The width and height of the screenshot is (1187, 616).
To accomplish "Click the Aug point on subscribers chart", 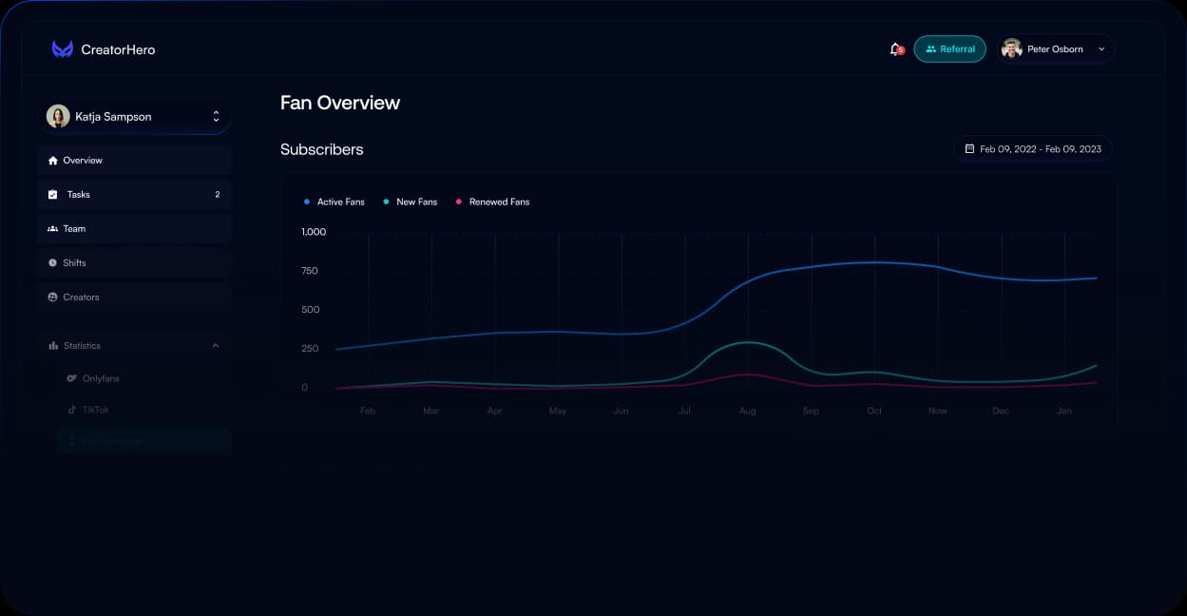I will click(x=748, y=281).
